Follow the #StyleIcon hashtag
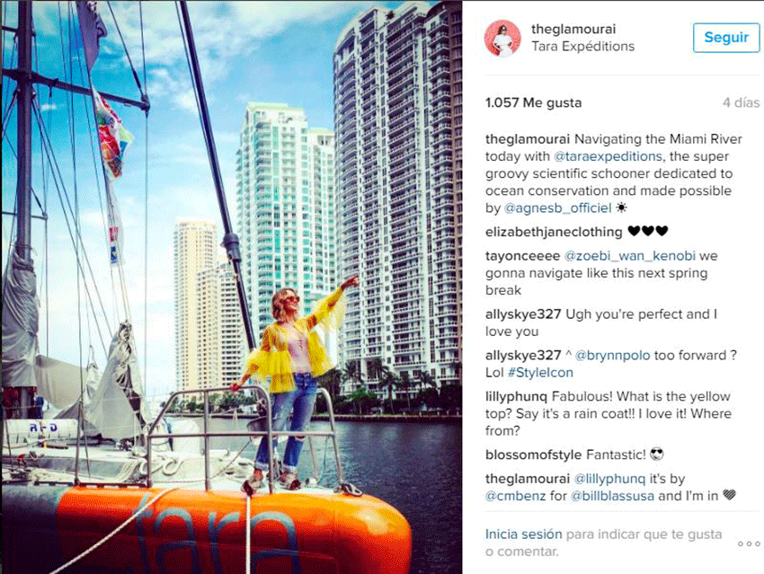This screenshot has width=764, height=574. point(540,373)
